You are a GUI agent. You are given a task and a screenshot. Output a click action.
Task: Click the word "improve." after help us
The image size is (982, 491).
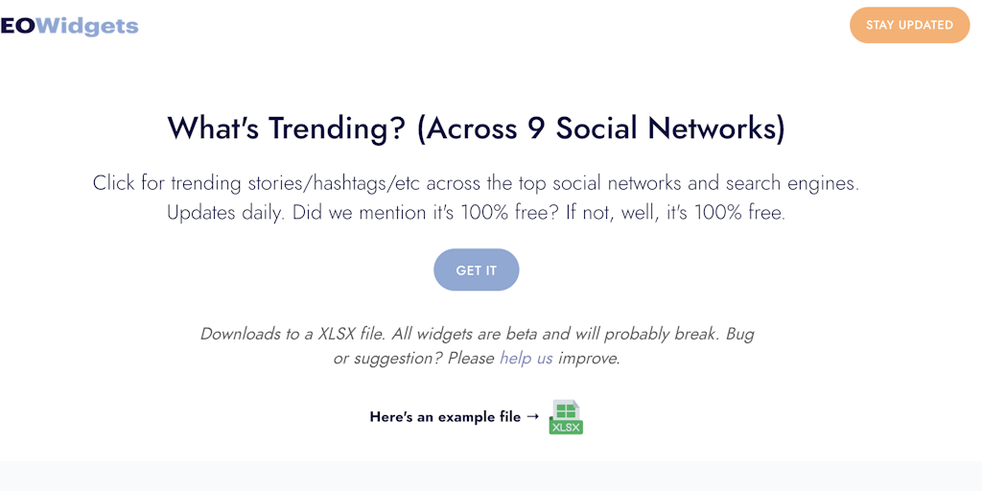tap(589, 359)
